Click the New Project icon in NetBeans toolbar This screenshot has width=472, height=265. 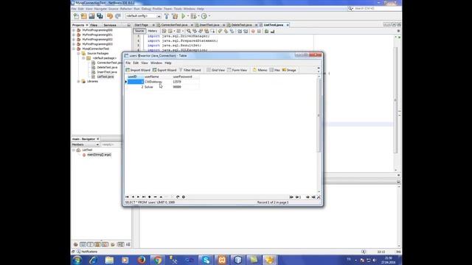84,16
